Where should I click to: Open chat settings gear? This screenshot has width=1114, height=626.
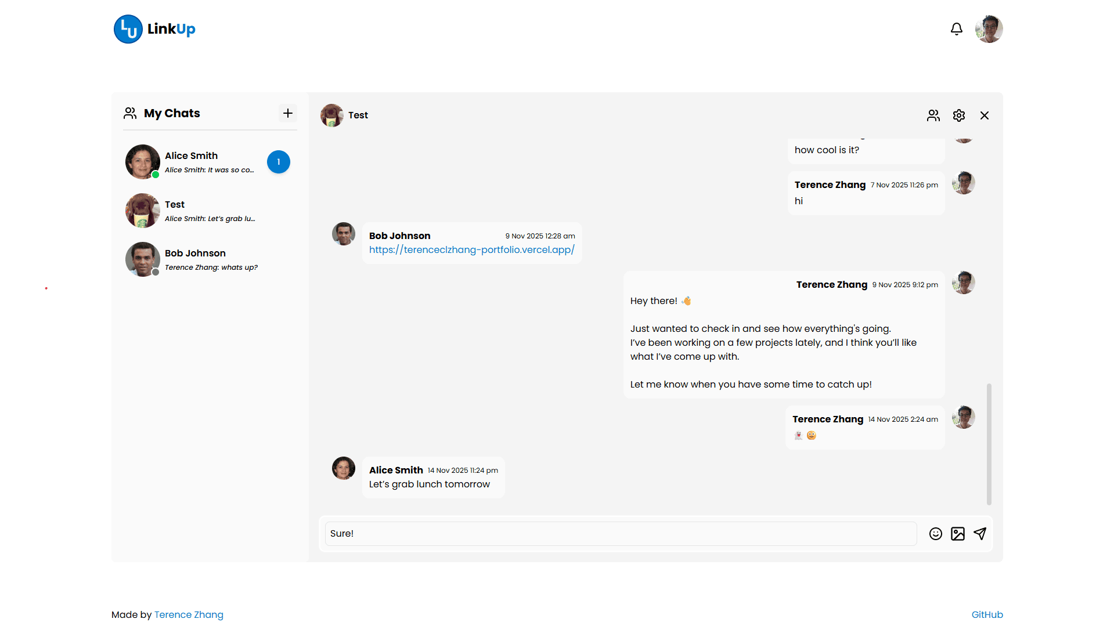(958, 115)
